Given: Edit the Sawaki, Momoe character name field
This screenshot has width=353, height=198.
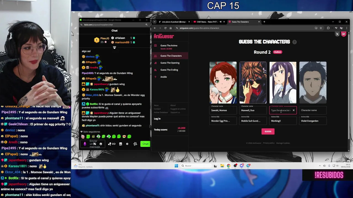Looking at the screenshot, I should tap(223, 110).
